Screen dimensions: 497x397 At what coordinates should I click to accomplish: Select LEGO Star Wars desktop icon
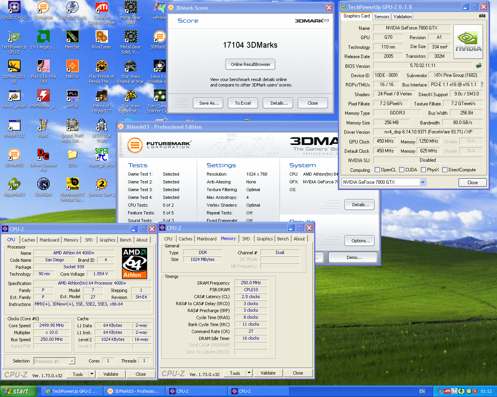(x=102, y=131)
